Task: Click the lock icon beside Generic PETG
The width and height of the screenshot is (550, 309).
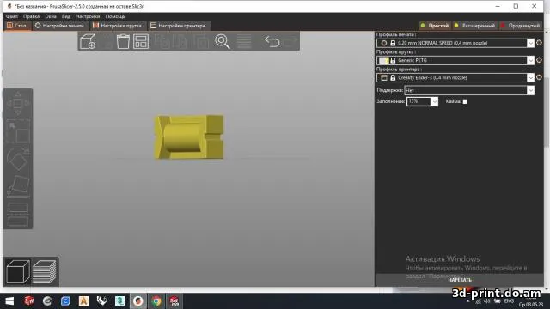Action: coord(393,60)
